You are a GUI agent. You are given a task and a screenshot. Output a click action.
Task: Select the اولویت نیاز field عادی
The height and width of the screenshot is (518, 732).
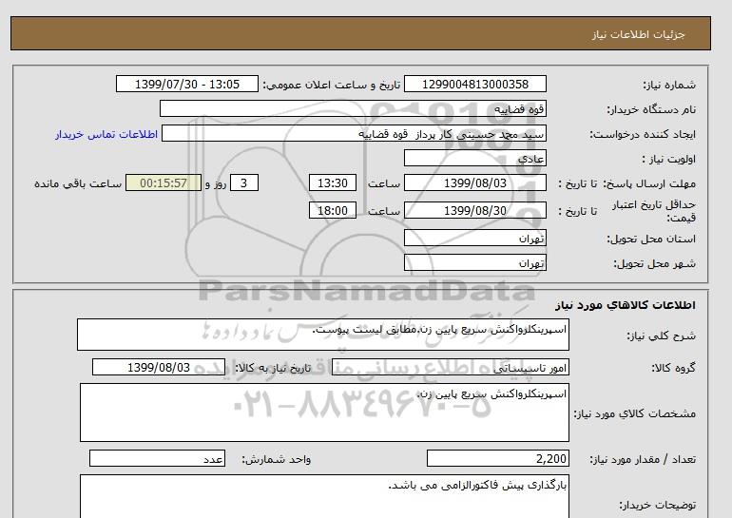(x=474, y=158)
